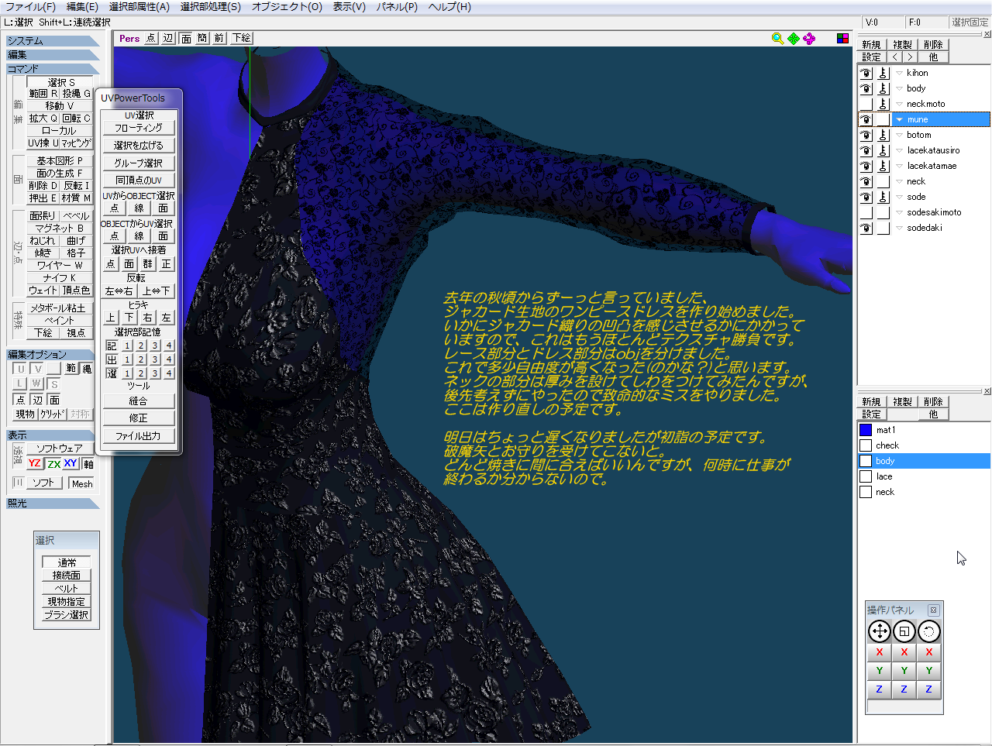Select the rotate handle in 操作パネル
Image resolution: width=992 pixels, height=746 pixels.
928,632
